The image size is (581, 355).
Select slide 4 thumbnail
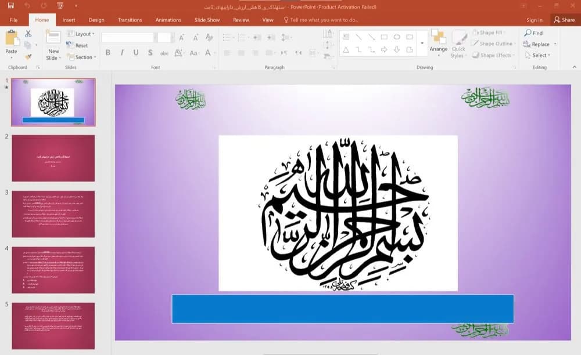53,270
